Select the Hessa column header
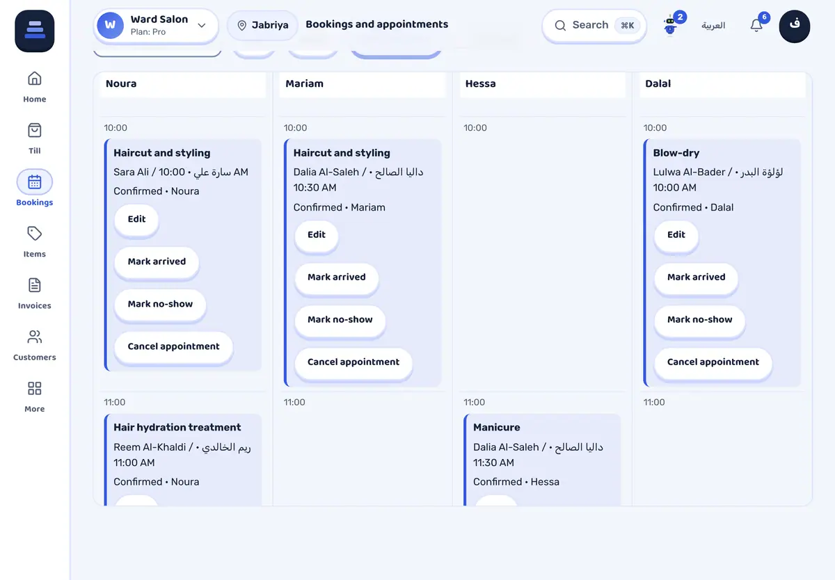835x580 pixels. (x=542, y=84)
